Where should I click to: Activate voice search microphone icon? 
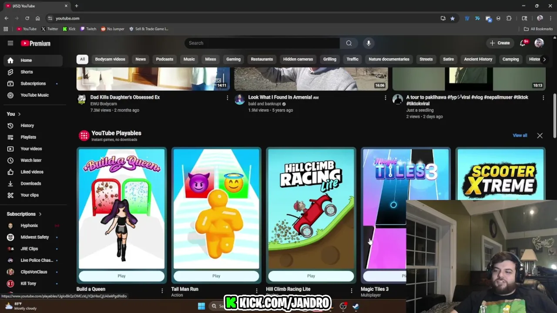369,43
